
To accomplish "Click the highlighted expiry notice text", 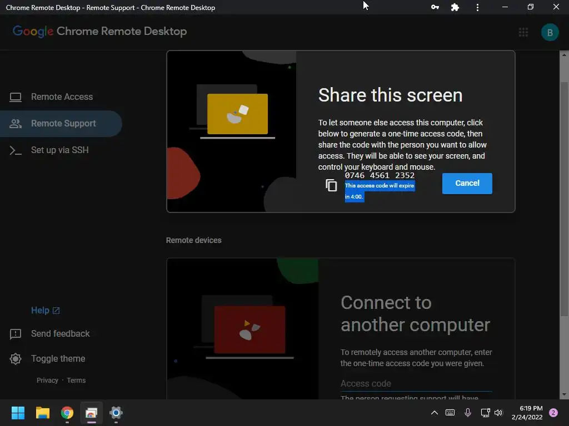I will click(x=380, y=191).
